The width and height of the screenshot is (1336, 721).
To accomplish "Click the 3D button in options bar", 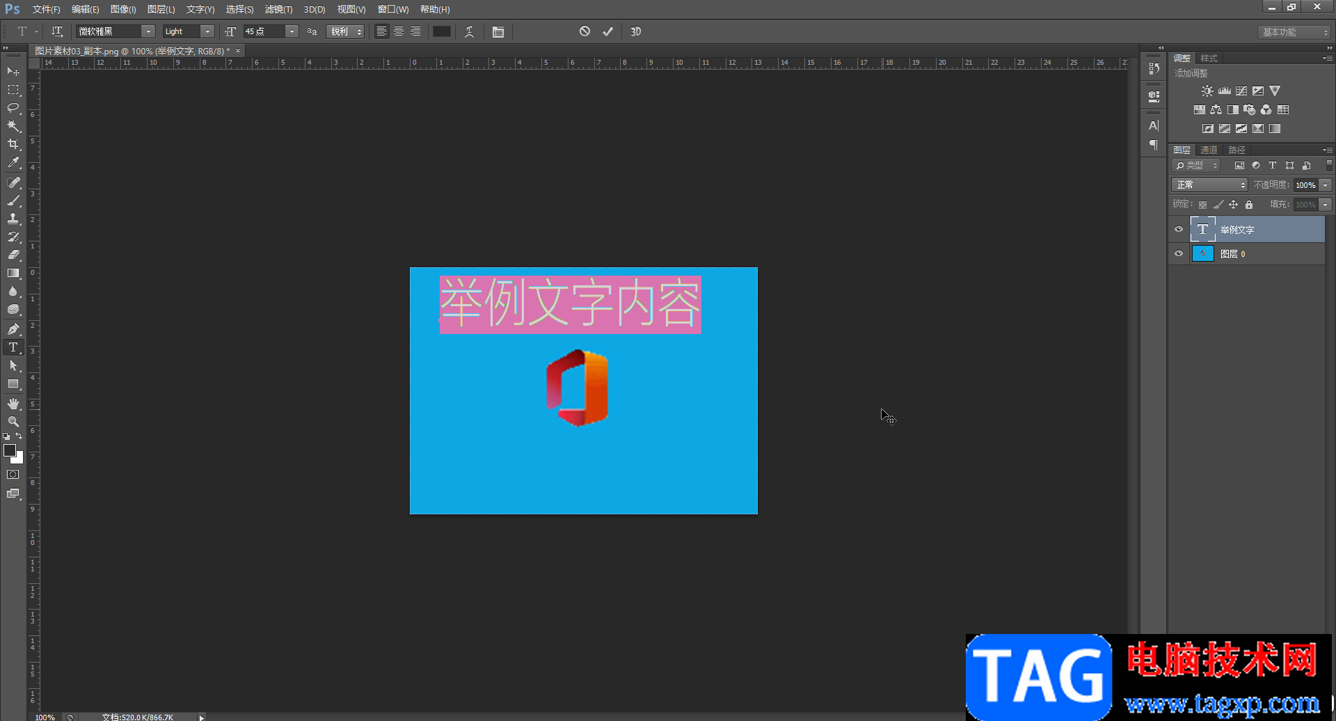I will click(x=635, y=31).
